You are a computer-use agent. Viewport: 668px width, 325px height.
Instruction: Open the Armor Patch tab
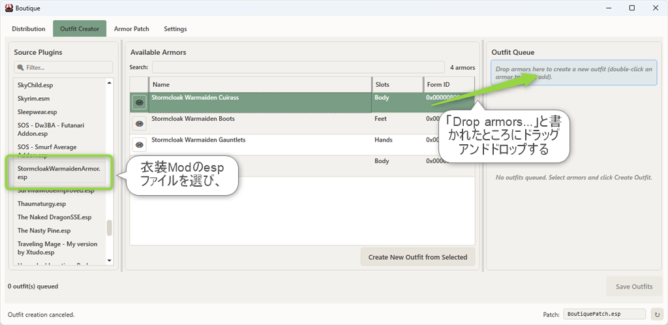click(x=131, y=29)
